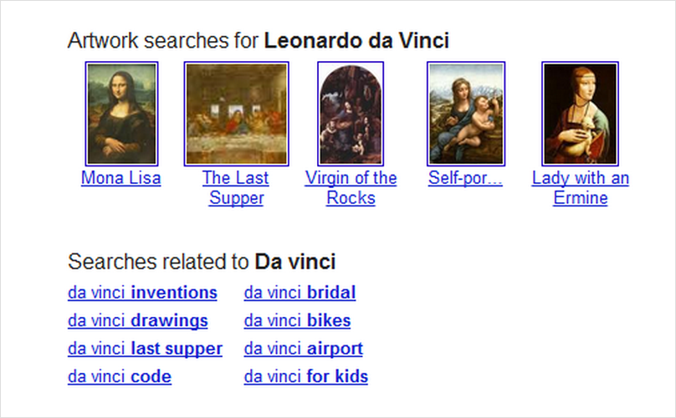Click the da vinci last supper link

[x=145, y=349]
